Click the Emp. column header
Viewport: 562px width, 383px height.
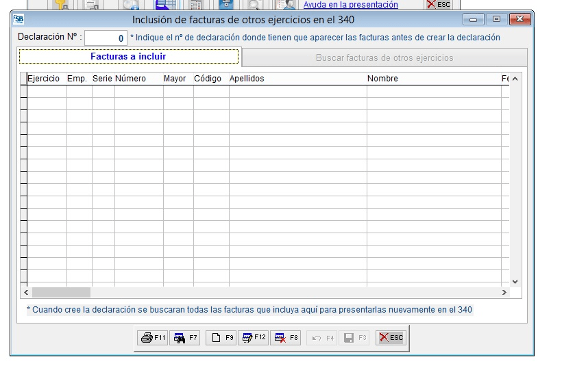coord(80,79)
